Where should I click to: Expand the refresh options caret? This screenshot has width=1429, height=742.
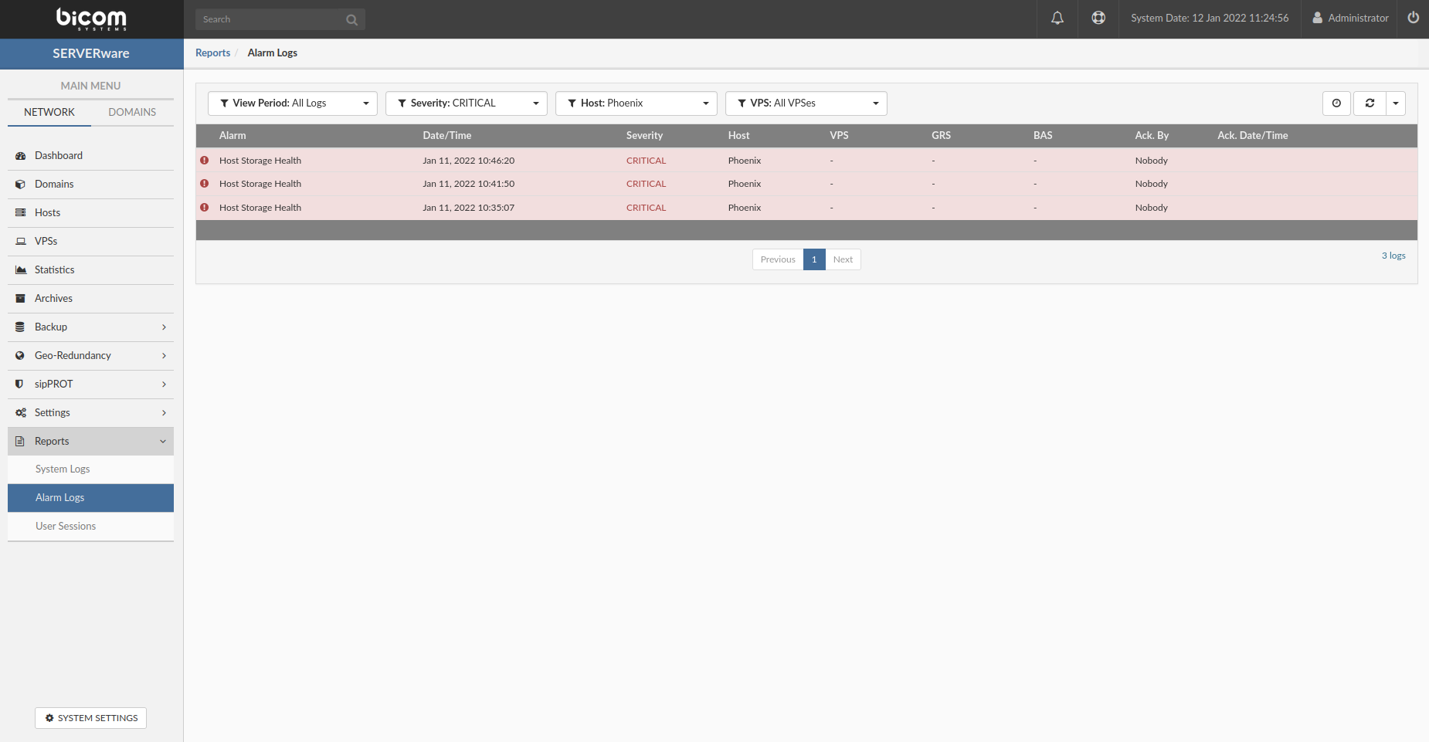(x=1396, y=103)
